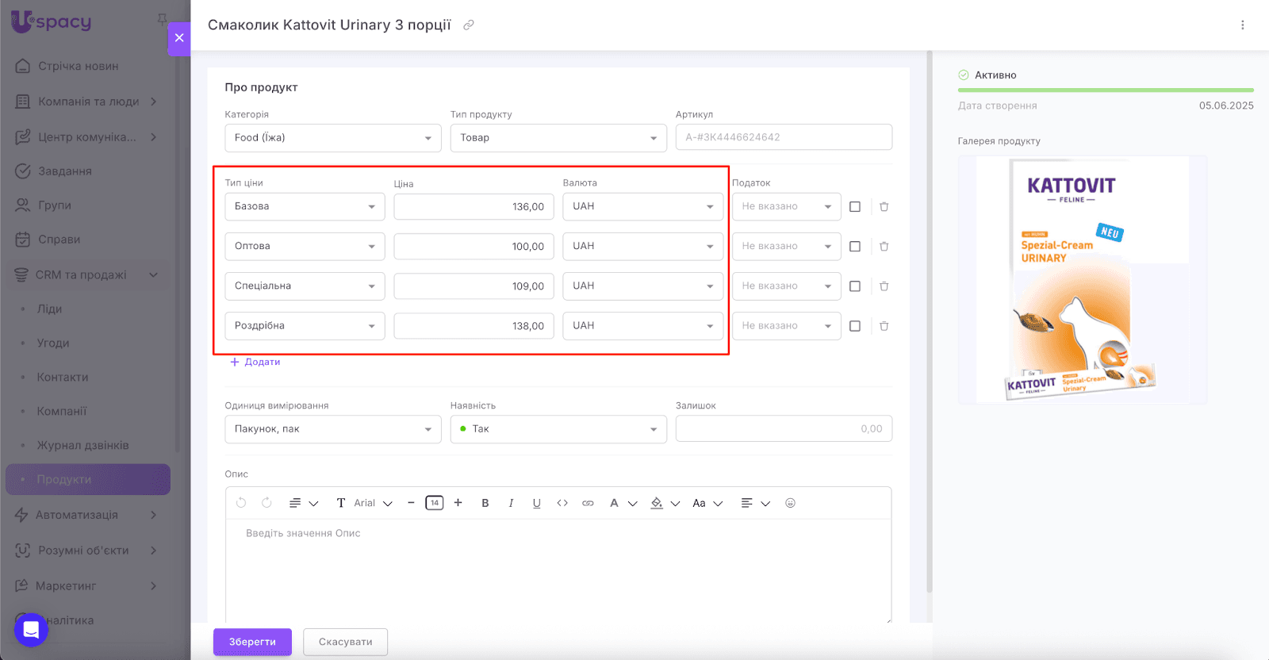The width and height of the screenshot is (1269, 660).
Task: Insert a link in the description editor
Action: pos(588,503)
